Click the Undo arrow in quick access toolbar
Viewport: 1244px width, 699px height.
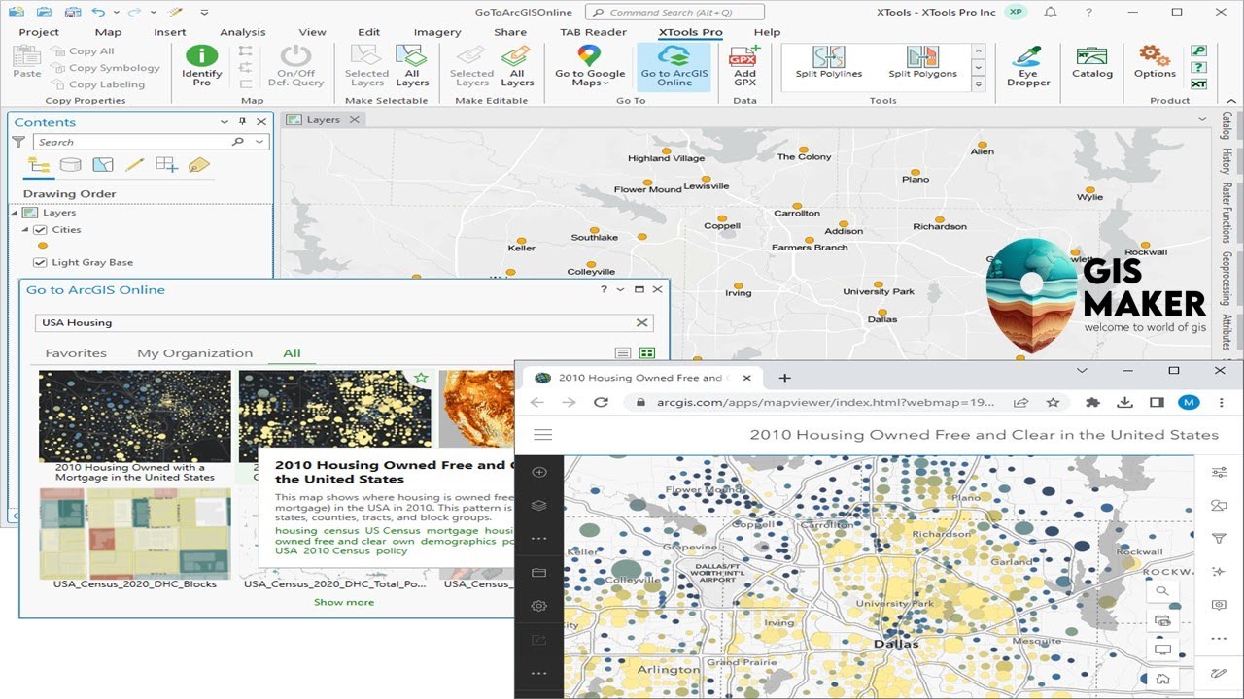pyautogui.click(x=98, y=13)
